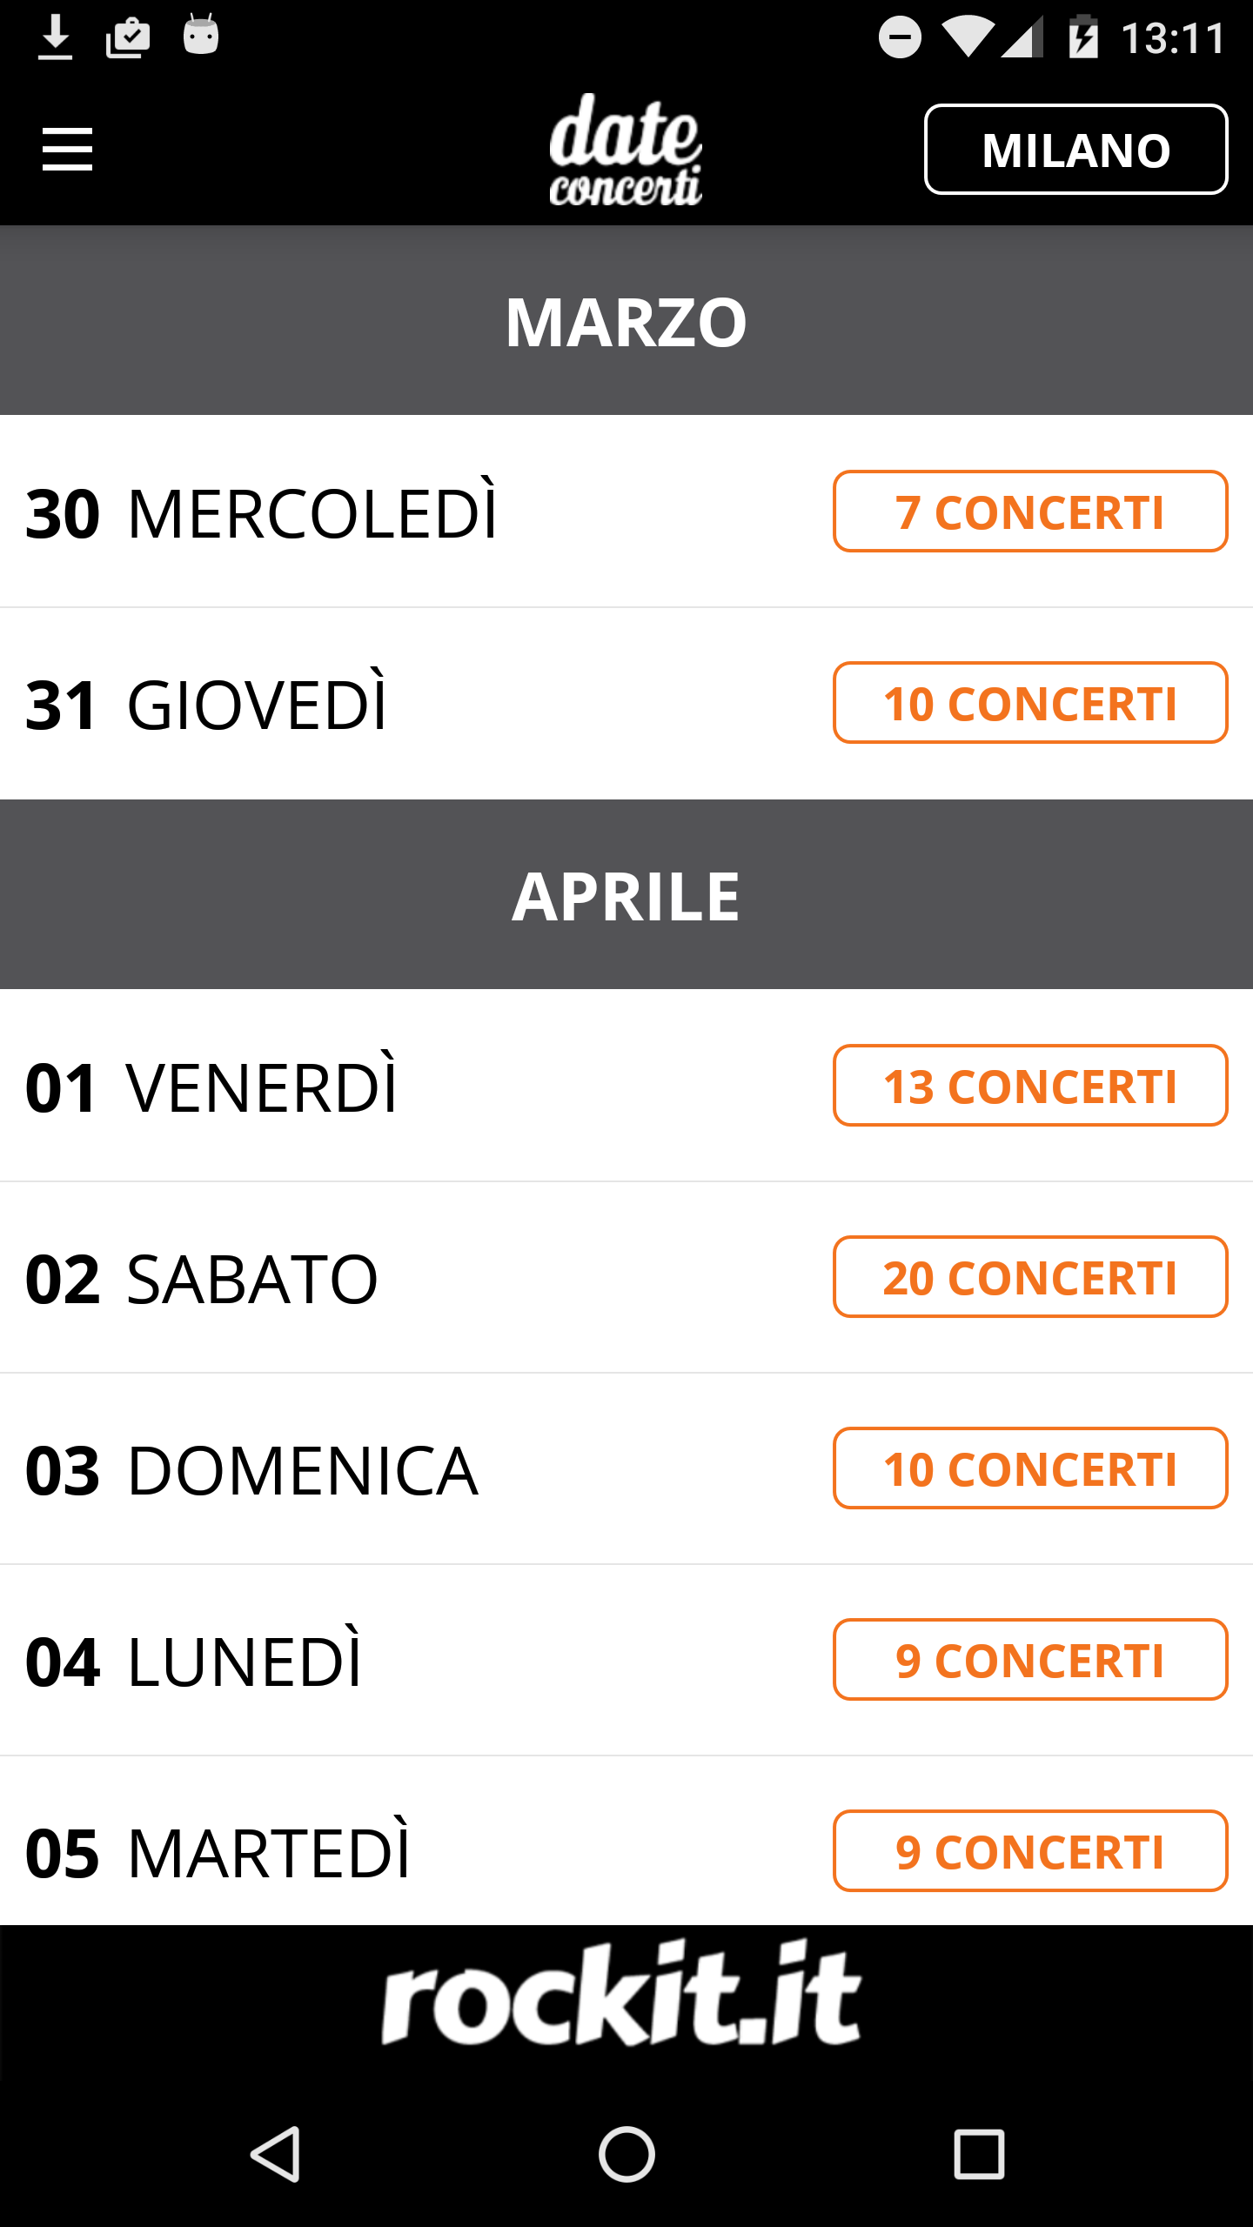Tap the task-completed notification icon in status bar
Viewport: 1253px width, 2227px height.
tap(128, 37)
